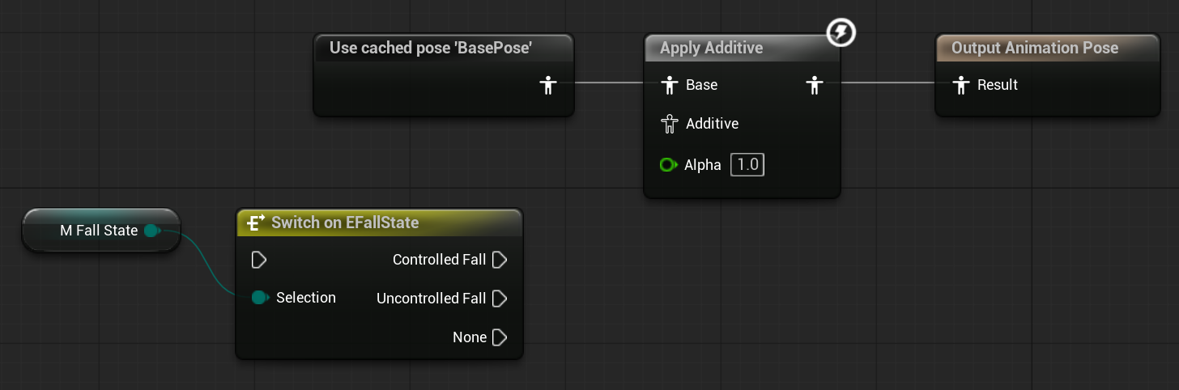This screenshot has width=1179, height=390.
Task: Click the Switch node execution input pin
Action: (259, 260)
